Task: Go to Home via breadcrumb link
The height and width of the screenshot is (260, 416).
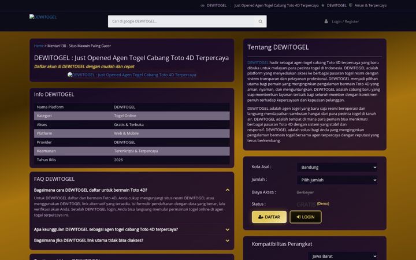Action: [39, 46]
